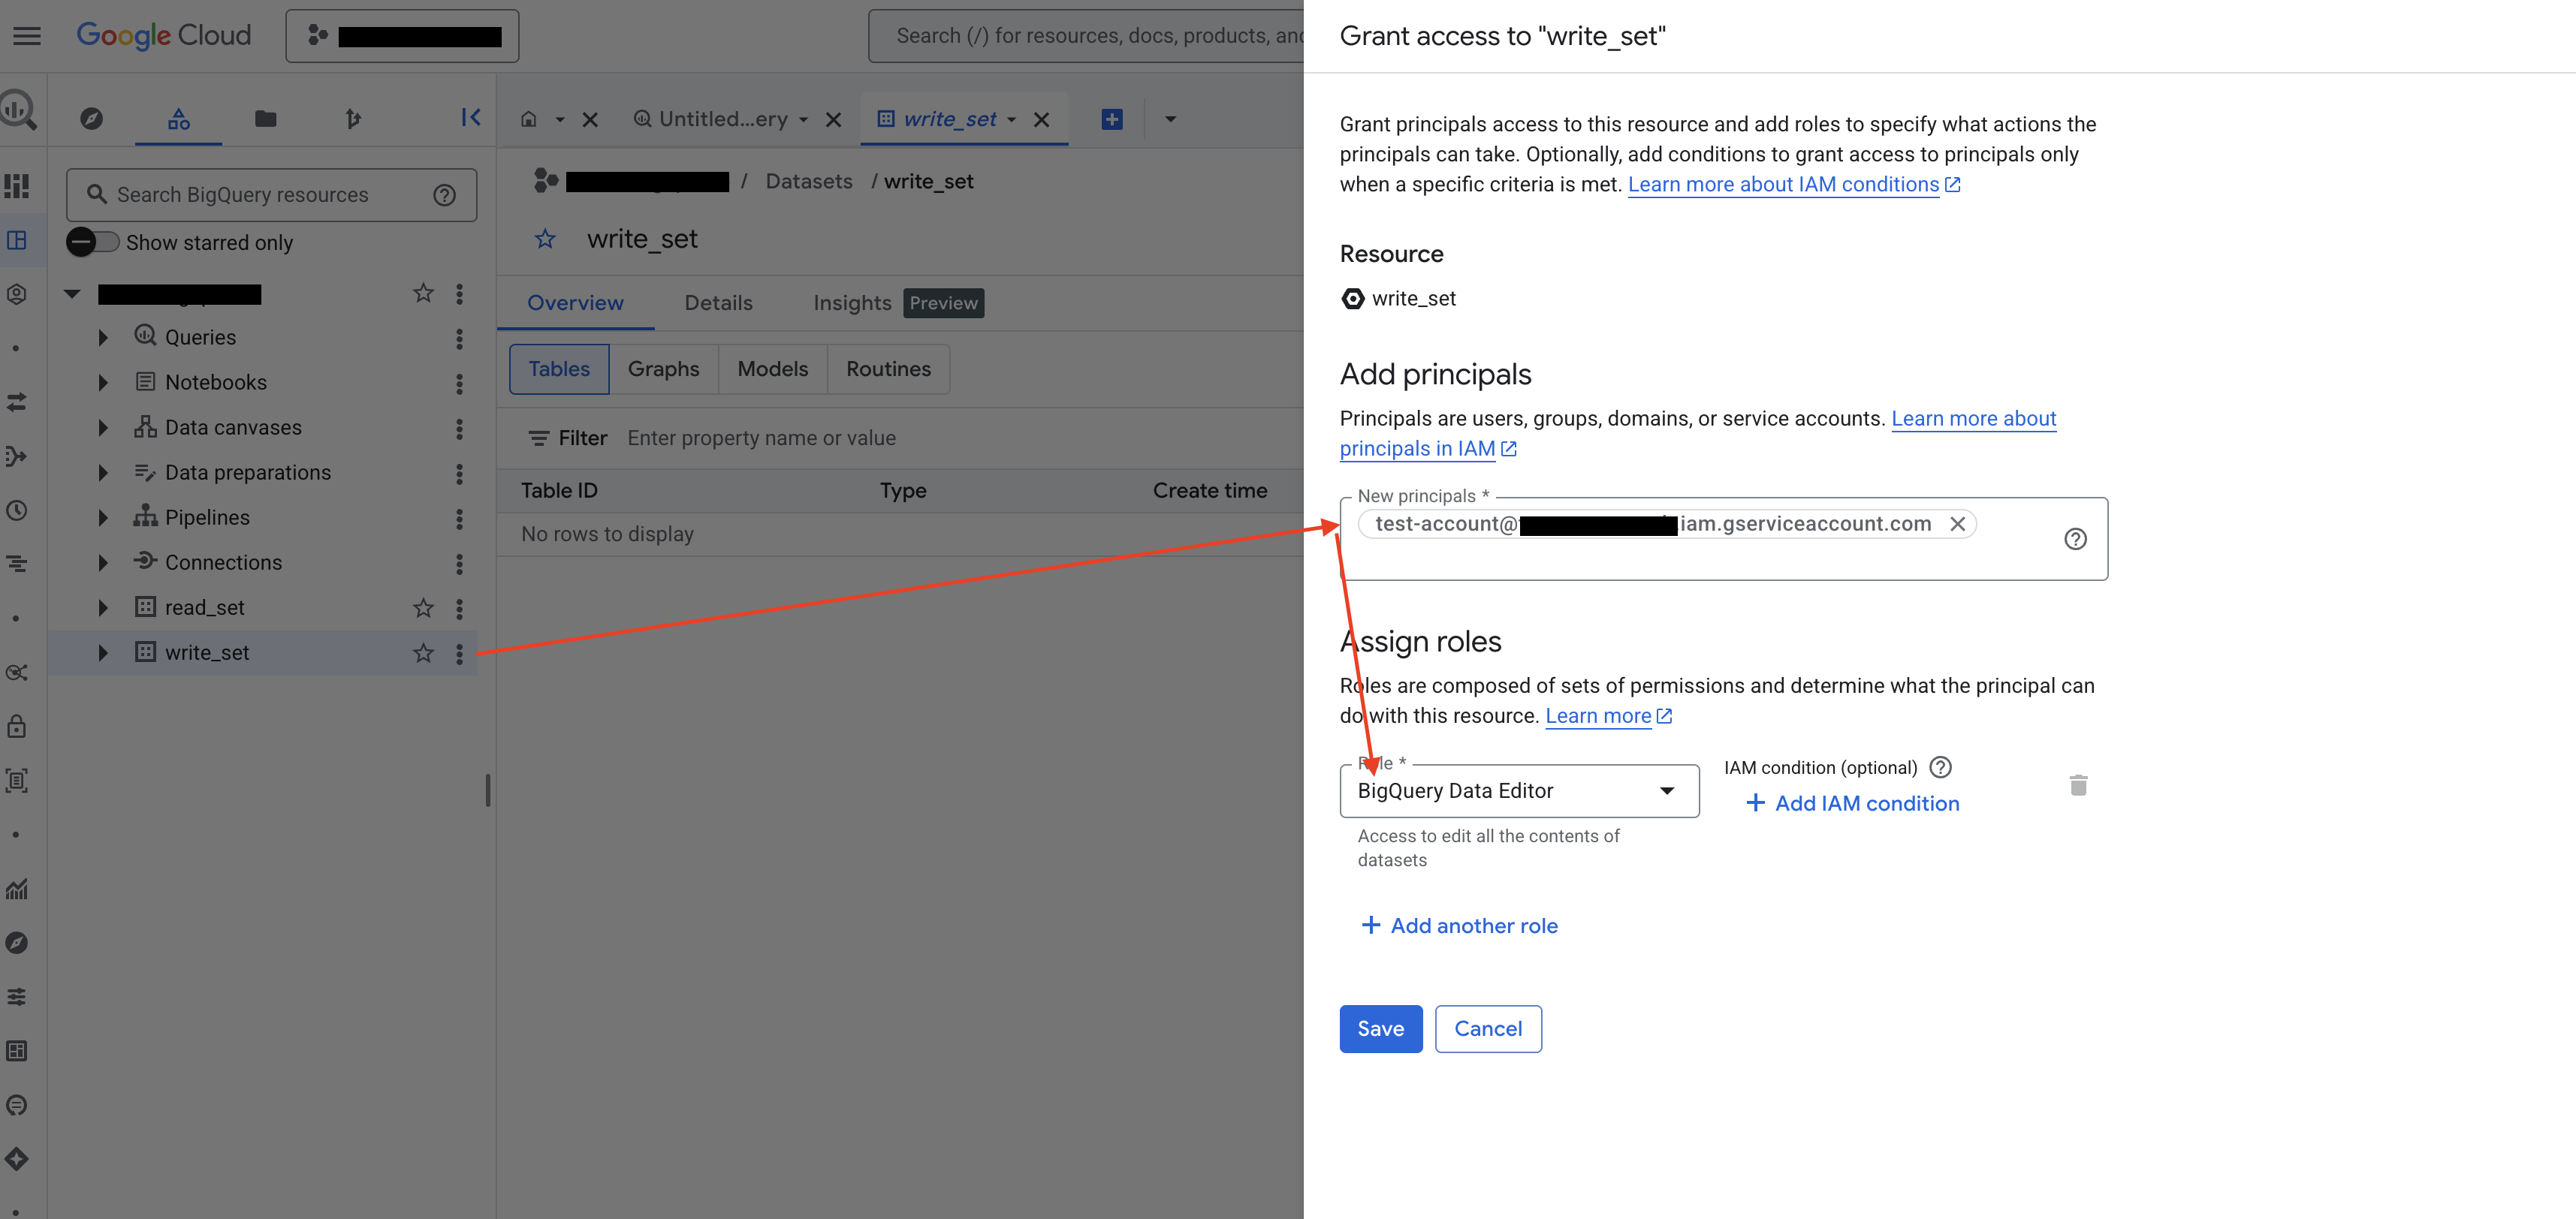The image size is (2576, 1219).
Task: Open the BigQuery Data Editor role dropdown
Action: pyautogui.click(x=1519, y=790)
